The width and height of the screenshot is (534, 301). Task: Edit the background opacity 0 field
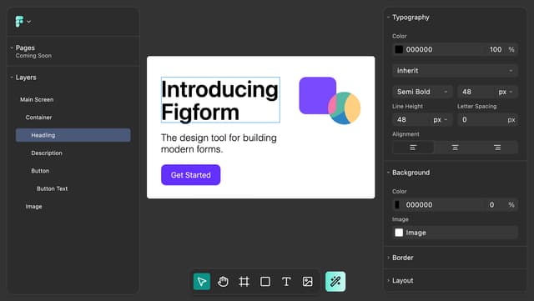click(491, 204)
